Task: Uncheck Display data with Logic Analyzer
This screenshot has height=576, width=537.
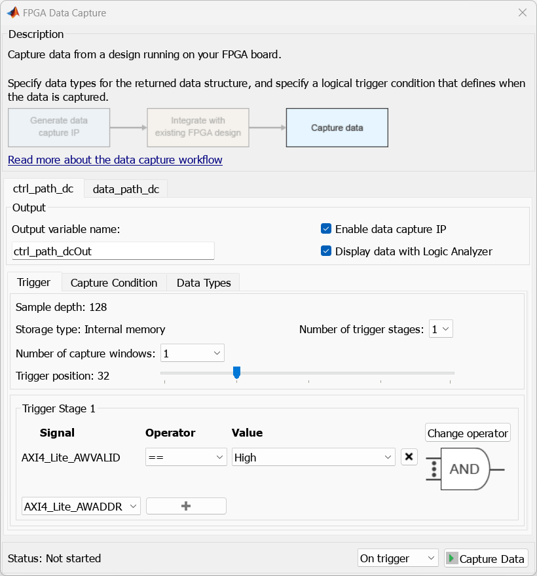Action: coord(325,251)
